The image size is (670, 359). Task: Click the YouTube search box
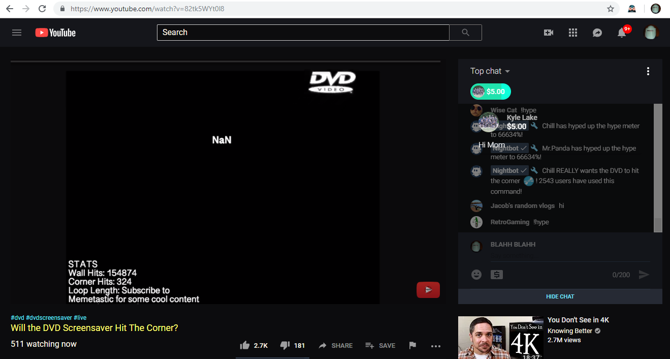303,33
